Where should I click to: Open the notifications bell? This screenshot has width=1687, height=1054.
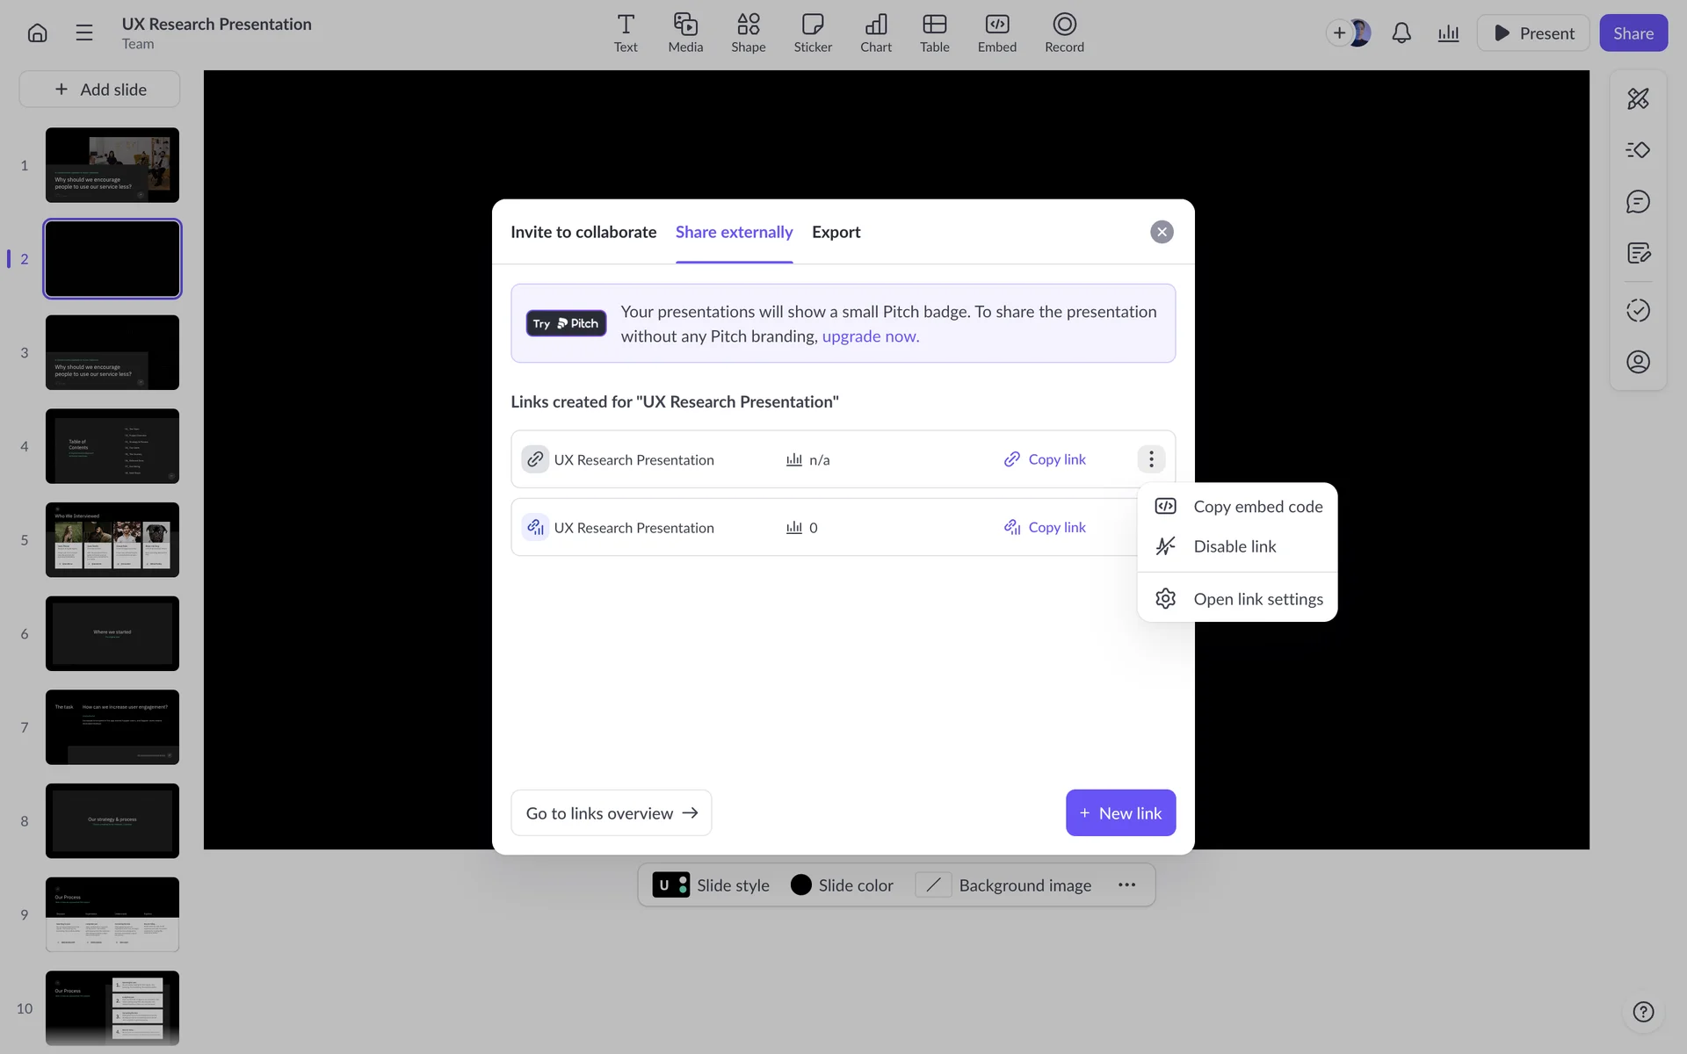click(1401, 33)
